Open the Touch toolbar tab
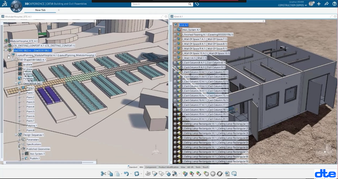The image size is (338, 179). click(x=205, y=167)
